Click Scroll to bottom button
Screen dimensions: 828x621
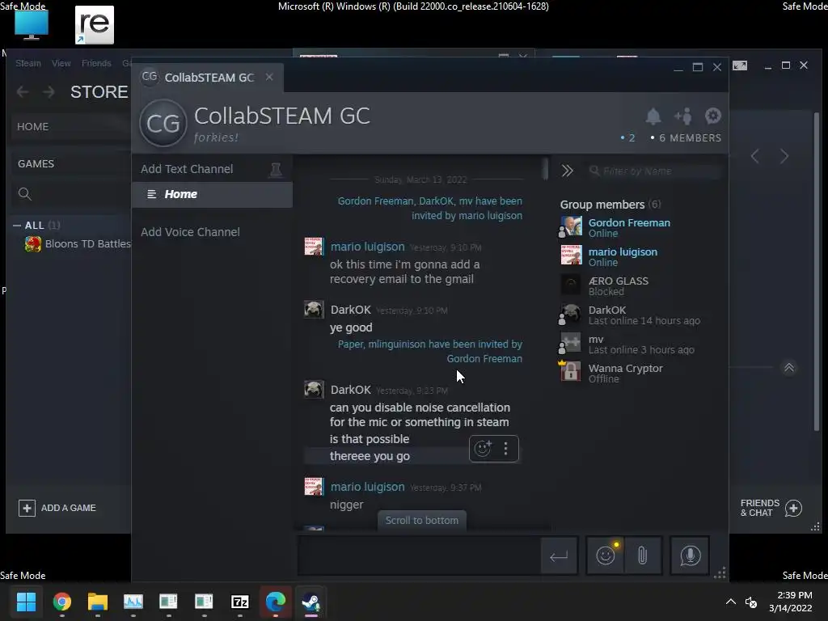[422, 520]
